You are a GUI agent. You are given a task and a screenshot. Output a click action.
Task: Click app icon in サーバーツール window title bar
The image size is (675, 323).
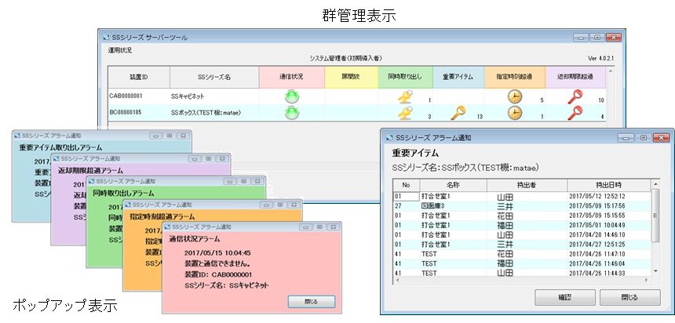click(106, 38)
